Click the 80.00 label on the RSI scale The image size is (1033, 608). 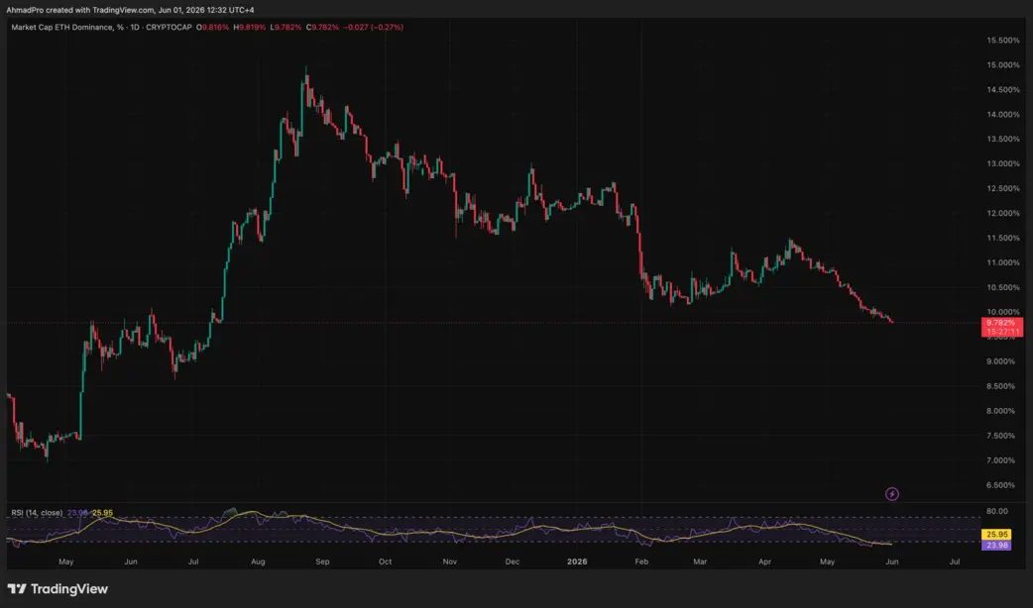pyautogui.click(x=996, y=511)
